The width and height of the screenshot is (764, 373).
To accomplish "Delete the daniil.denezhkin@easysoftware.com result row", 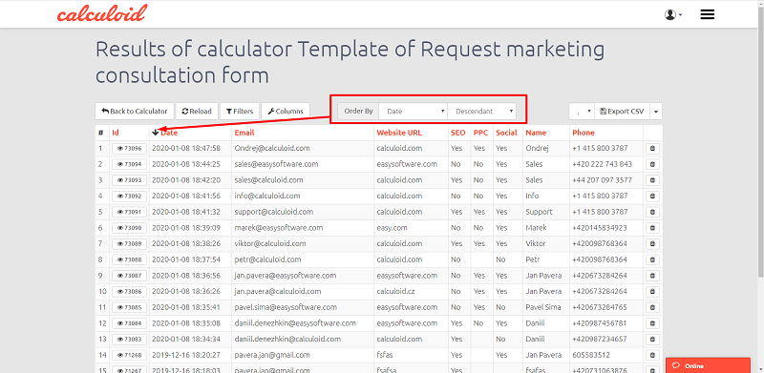I will click(x=652, y=323).
